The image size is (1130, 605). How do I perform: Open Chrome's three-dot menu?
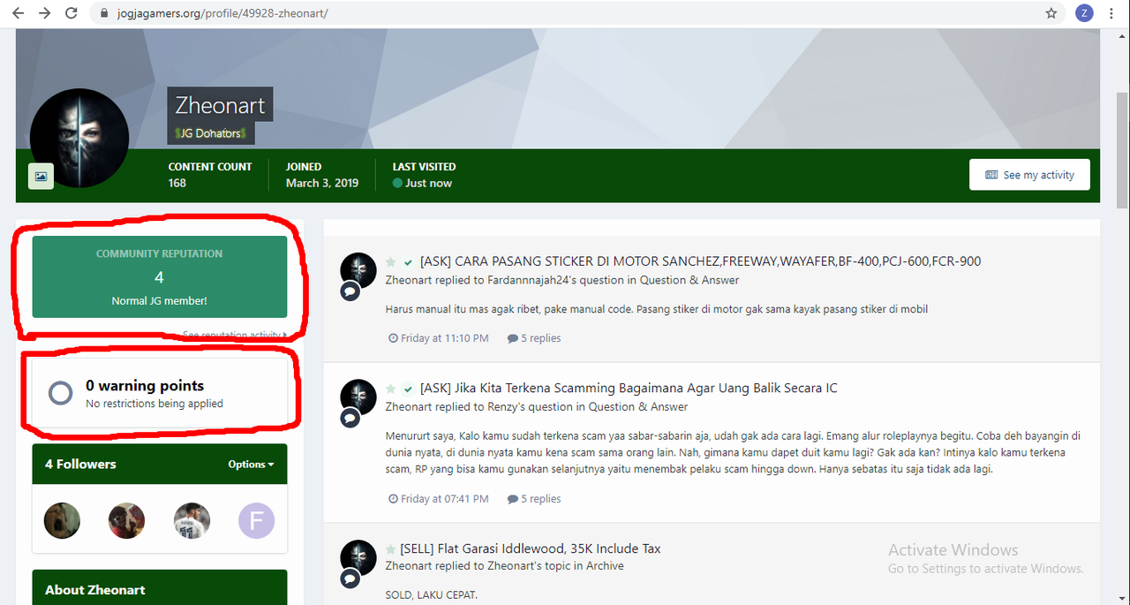(x=1113, y=13)
